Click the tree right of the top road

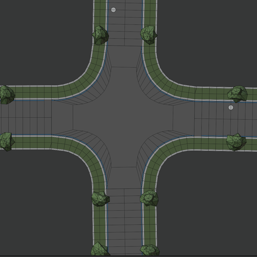pyautogui.click(x=149, y=34)
